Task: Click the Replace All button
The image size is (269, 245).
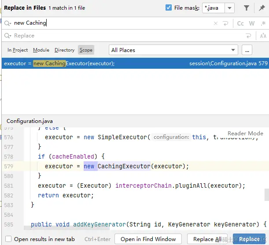Action: click(x=207, y=239)
